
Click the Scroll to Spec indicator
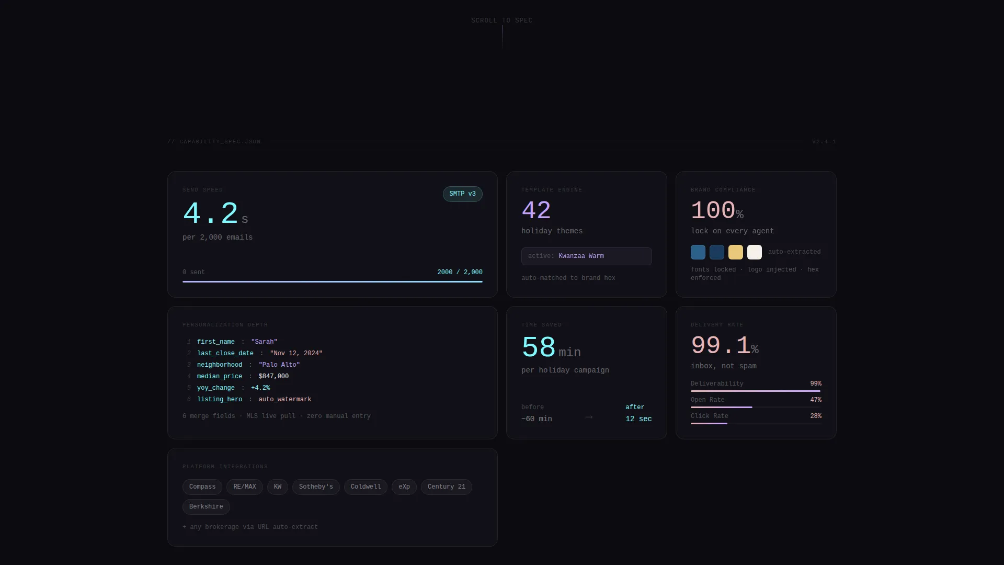point(502,20)
